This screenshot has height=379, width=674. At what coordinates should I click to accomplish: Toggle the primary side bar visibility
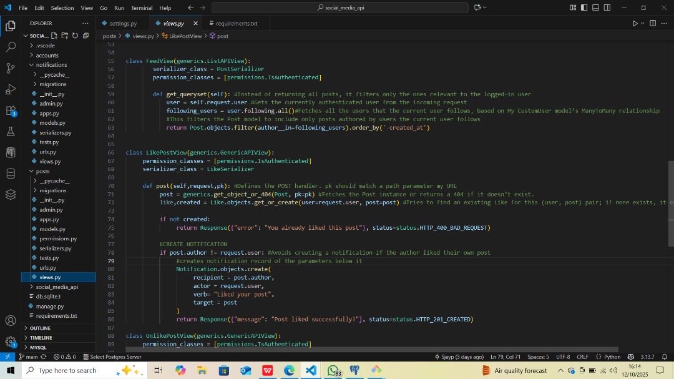(584, 7)
